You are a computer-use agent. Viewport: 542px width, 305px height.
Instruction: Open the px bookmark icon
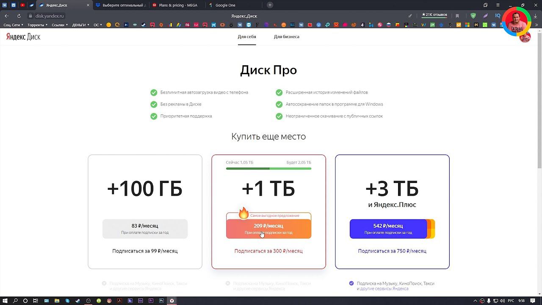[x=432, y=25]
